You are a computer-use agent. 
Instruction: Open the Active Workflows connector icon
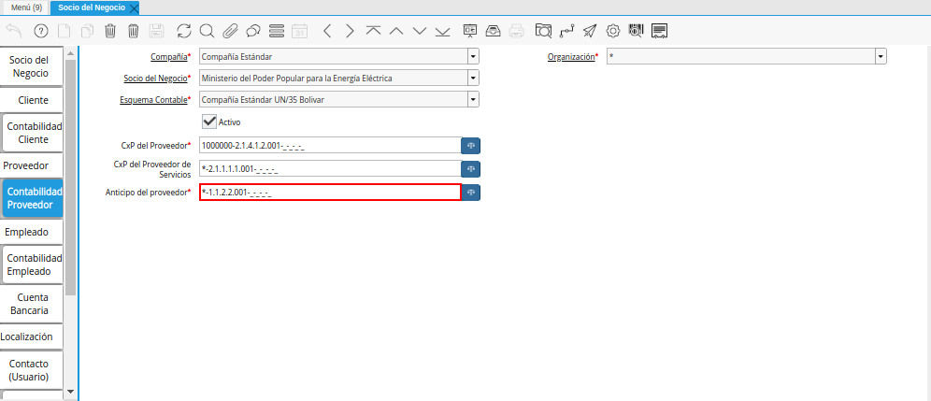(x=566, y=31)
